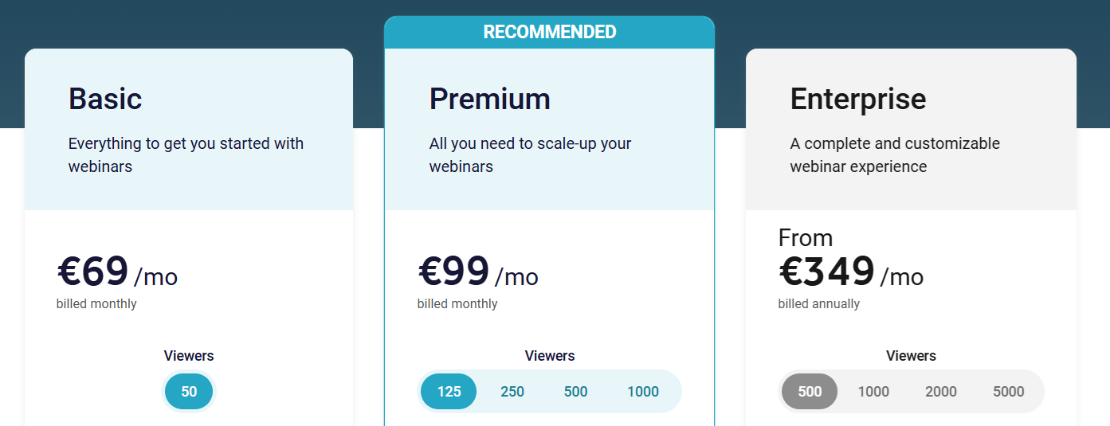The image size is (1110, 426).
Task: Pick 5000 viewers in the Enterprise plan
Action: tap(1009, 392)
